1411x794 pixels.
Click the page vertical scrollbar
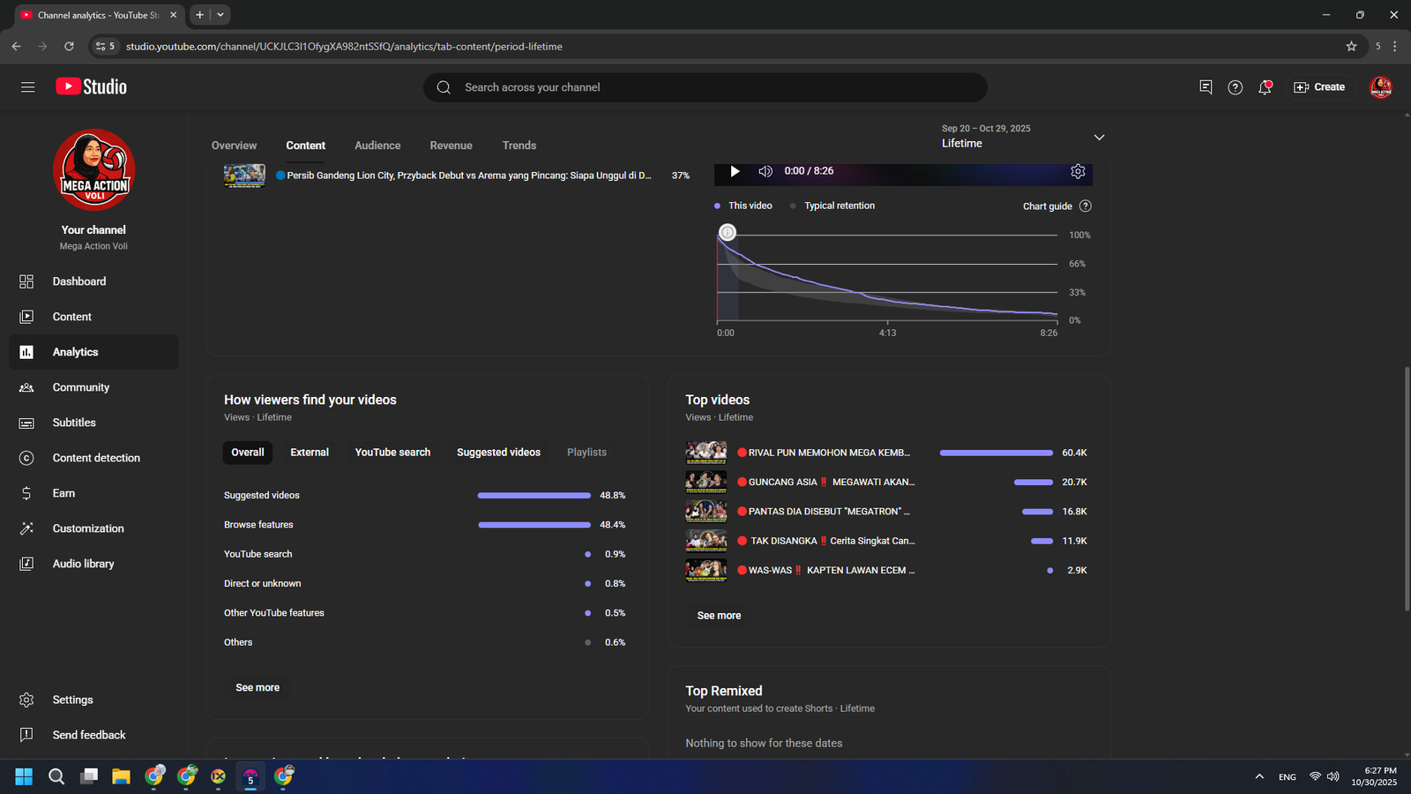click(x=1407, y=488)
